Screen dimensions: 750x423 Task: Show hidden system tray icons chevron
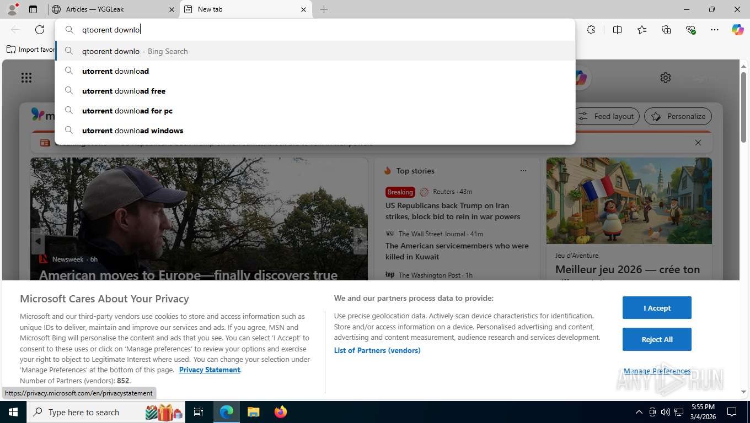639,412
